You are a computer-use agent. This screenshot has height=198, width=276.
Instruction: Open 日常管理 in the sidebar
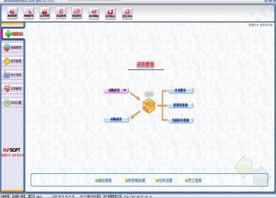coord(13,89)
